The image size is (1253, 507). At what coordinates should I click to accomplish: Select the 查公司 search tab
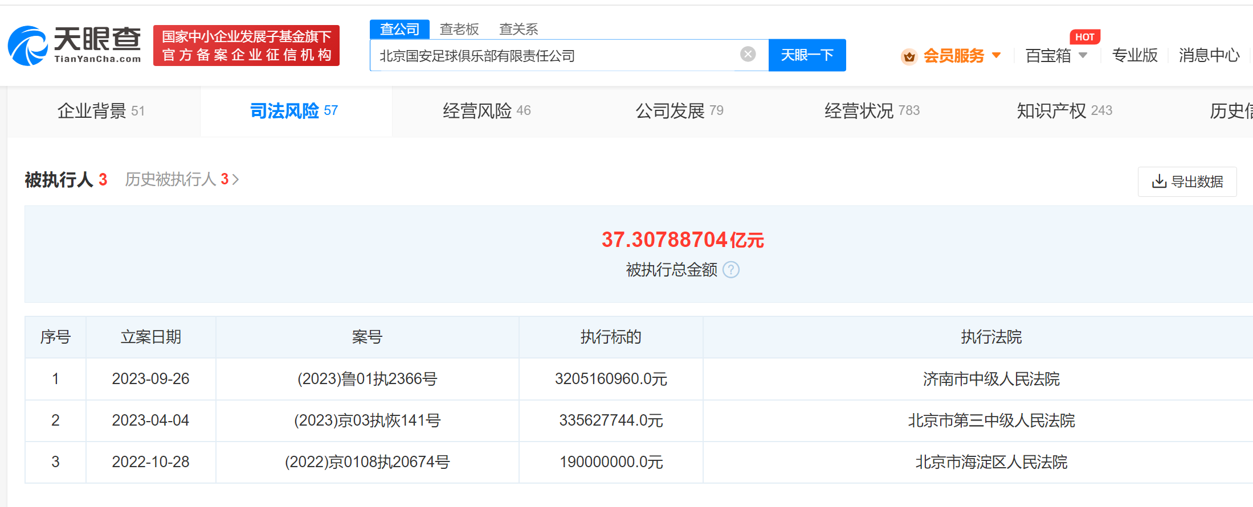click(399, 29)
